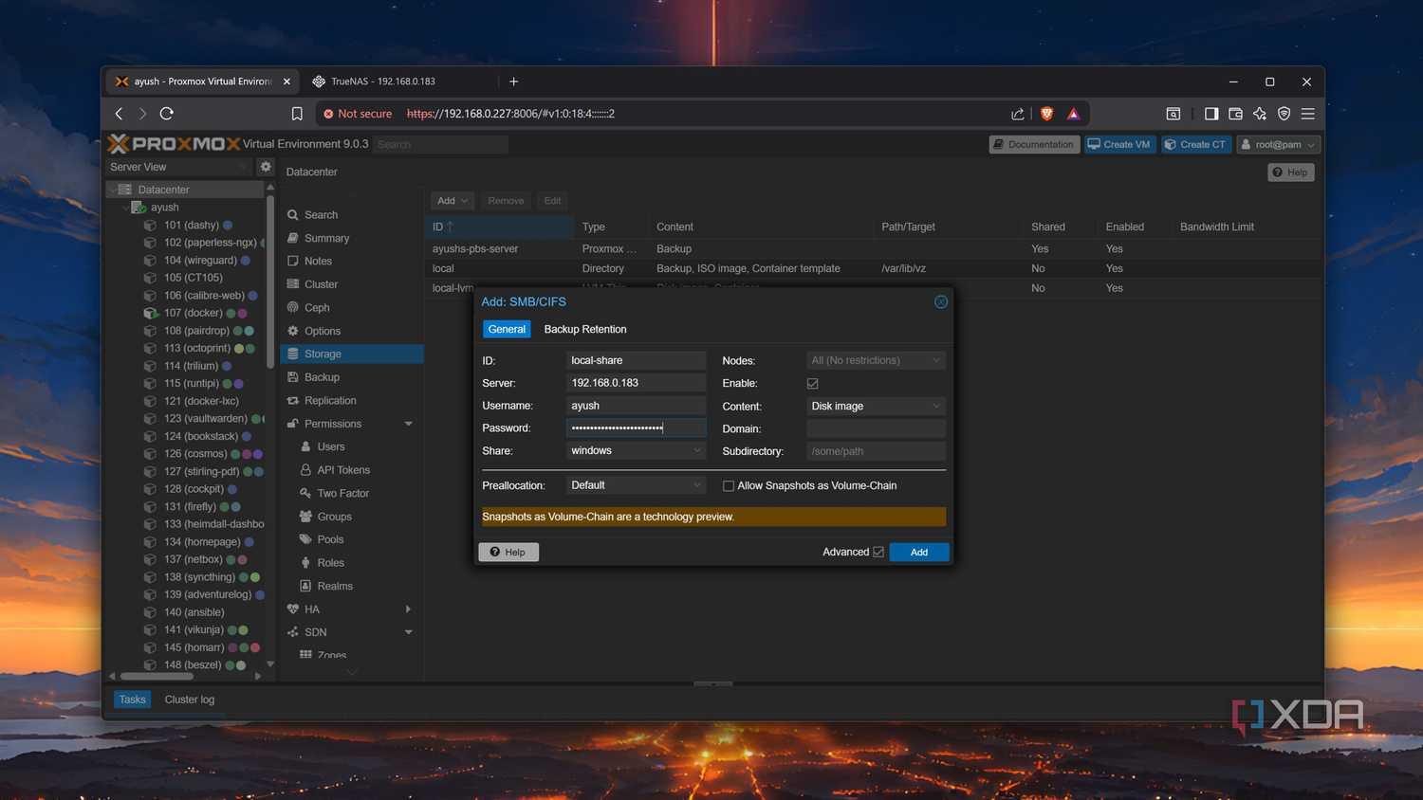Select 107 (docker) in the server tree
This screenshot has width=1423, height=800.
(194, 313)
